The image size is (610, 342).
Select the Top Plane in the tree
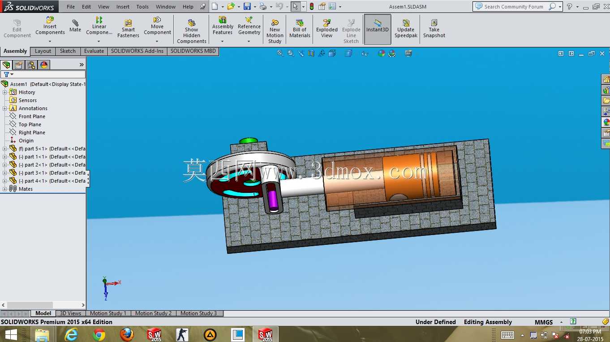click(x=30, y=124)
